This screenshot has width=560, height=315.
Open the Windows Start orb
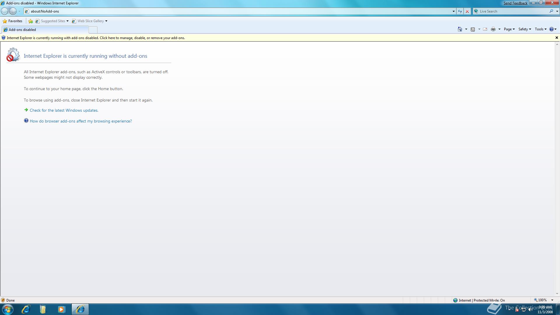click(x=8, y=309)
